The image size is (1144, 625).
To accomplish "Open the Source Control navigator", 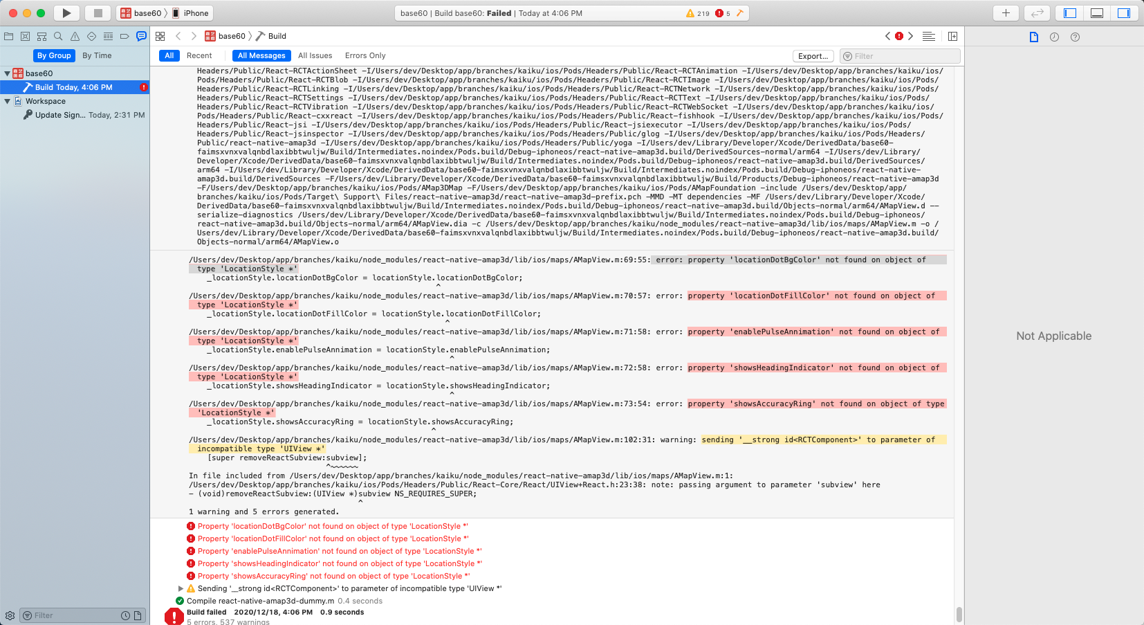I will (x=26, y=36).
